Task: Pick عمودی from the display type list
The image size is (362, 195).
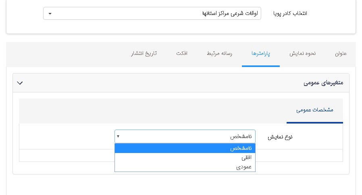Action: coord(185,167)
